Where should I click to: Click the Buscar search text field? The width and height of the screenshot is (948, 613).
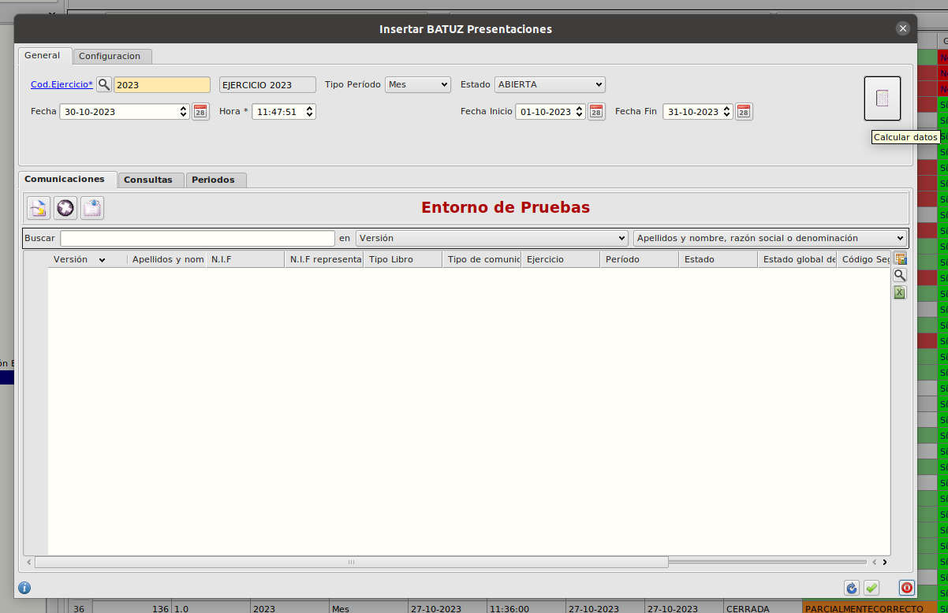coord(198,238)
